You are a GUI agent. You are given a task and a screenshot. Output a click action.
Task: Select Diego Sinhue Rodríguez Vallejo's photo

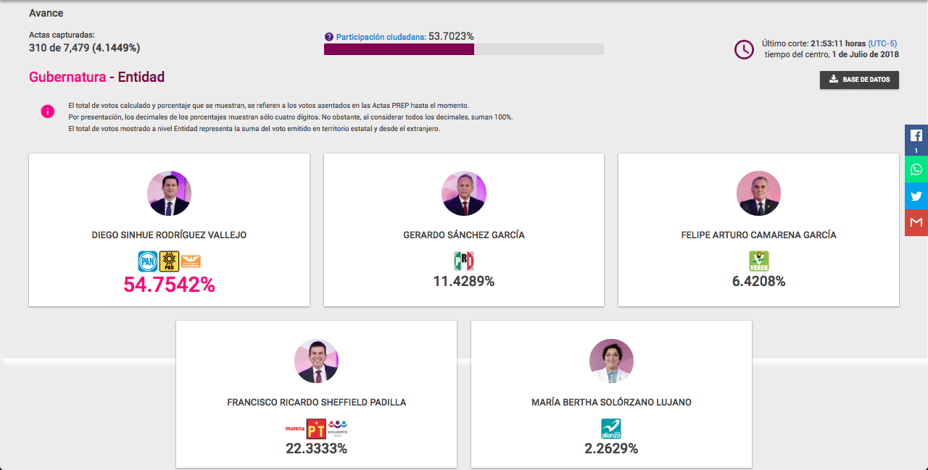[169, 193]
